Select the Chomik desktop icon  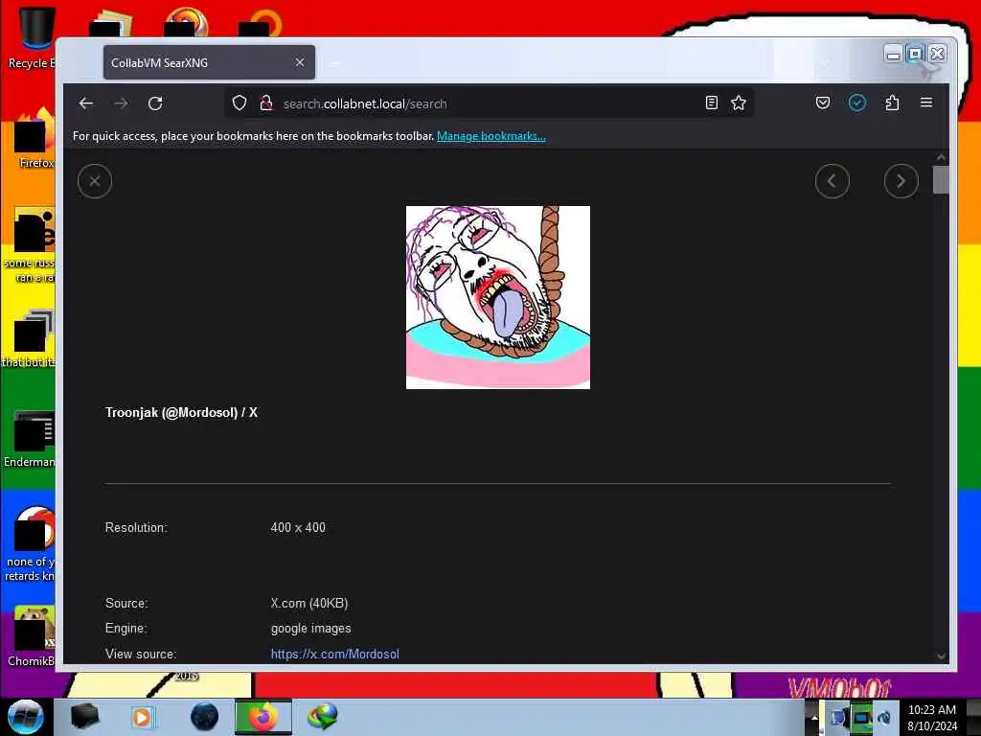32,635
